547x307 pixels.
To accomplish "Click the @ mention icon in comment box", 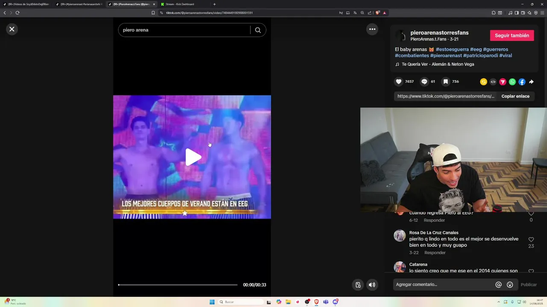I will pyautogui.click(x=498, y=285).
